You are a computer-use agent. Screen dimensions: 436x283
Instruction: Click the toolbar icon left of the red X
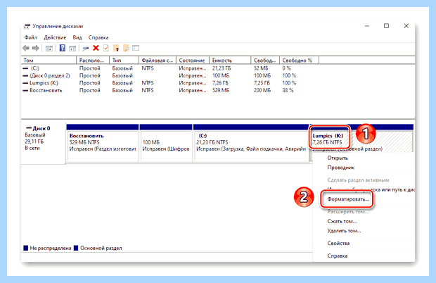[x=86, y=49]
